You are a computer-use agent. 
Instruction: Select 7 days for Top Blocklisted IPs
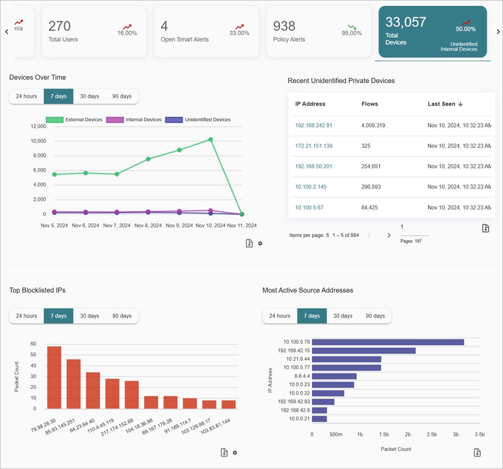click(58, 315)
